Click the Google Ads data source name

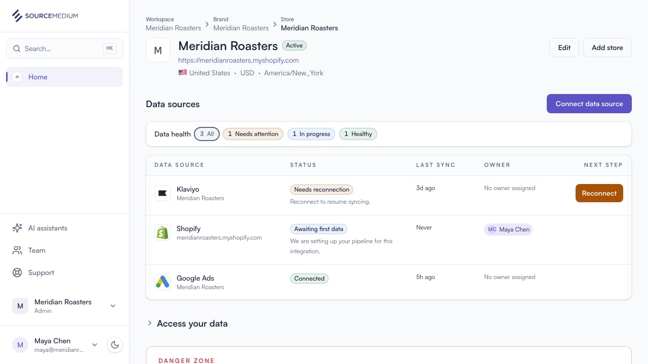pyautogui.click(x=195, y=278)
